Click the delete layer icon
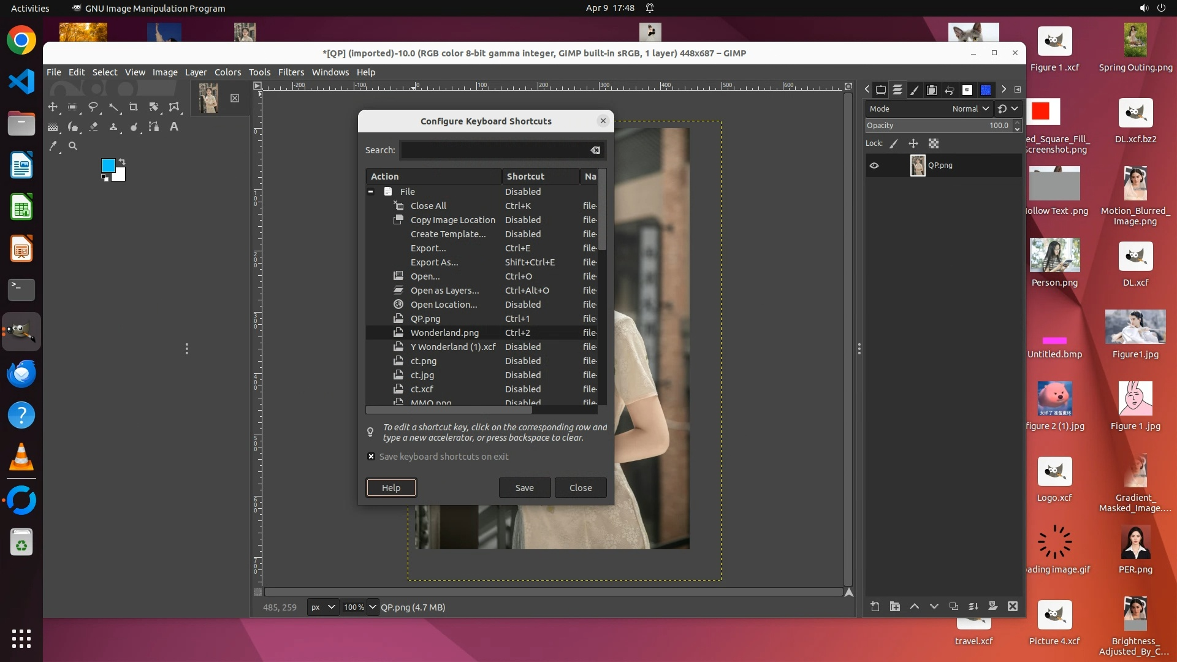Image resolution: width=1177 pixels, height=662 pixels. 1013,606
